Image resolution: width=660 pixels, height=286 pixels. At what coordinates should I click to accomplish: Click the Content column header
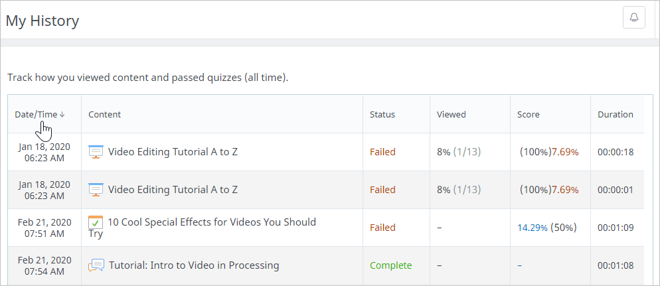[104, 114]
